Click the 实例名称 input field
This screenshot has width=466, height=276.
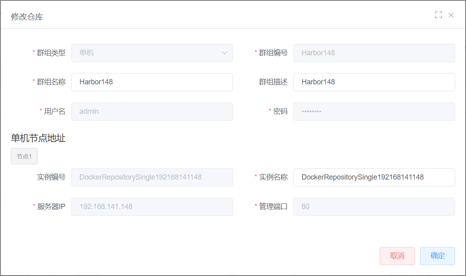(374, 177)
